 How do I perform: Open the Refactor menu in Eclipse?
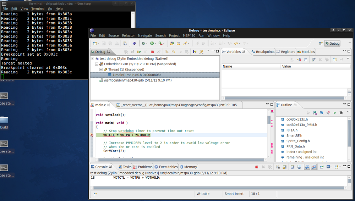pyautogui.click(x=128, y=35)
